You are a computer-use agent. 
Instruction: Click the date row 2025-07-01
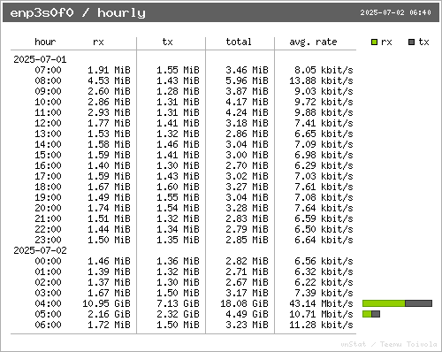[40, 59]
